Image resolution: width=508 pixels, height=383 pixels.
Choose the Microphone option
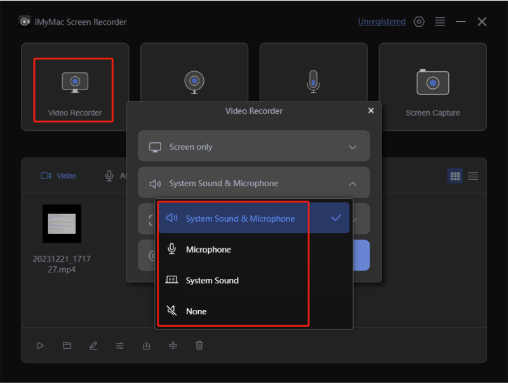(x=253, y=249)
